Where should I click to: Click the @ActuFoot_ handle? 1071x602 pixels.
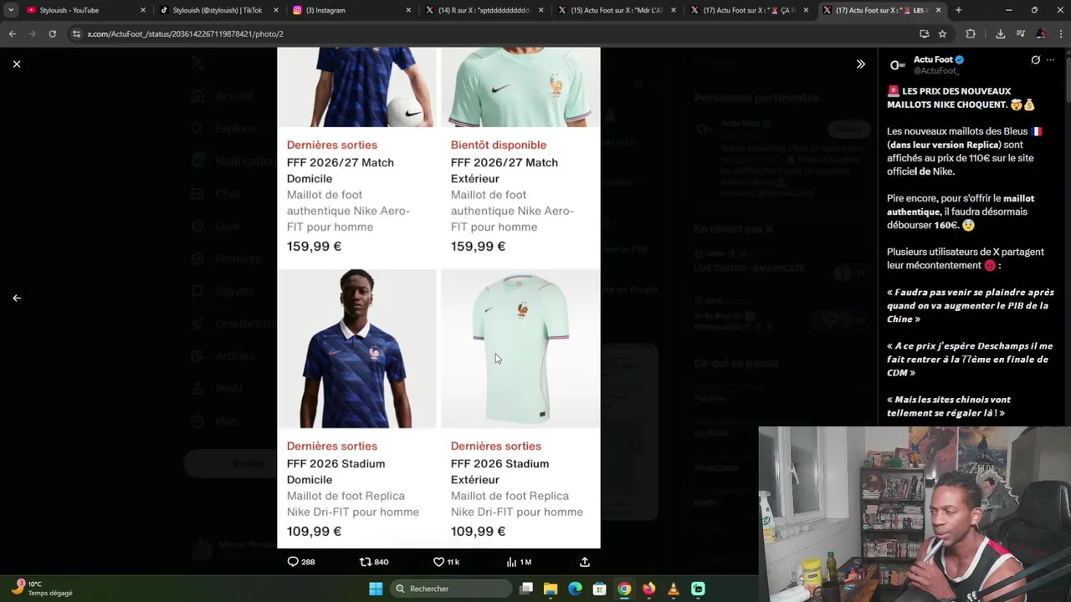[936, 71]
